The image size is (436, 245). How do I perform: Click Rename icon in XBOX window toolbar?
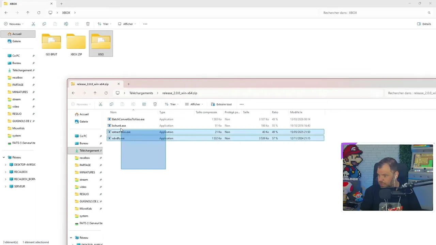66,24
